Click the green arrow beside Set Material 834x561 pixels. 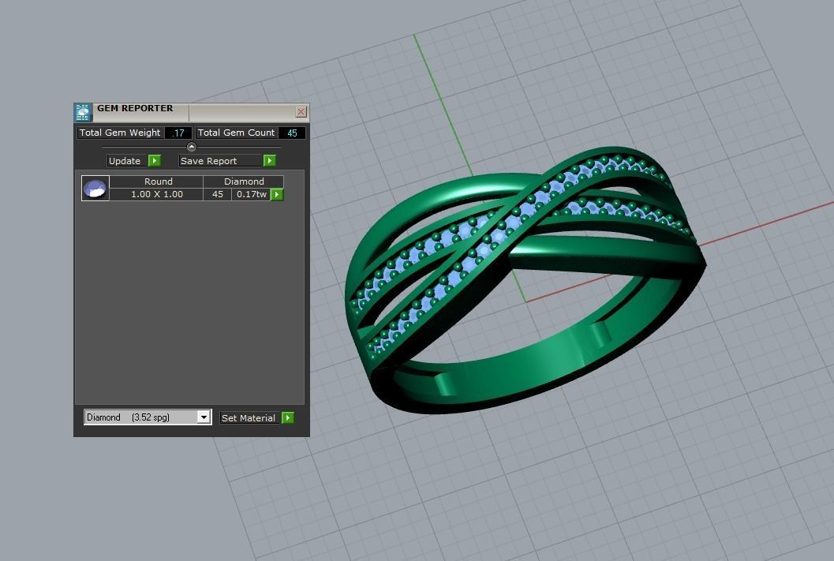point(288,418)
